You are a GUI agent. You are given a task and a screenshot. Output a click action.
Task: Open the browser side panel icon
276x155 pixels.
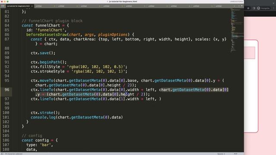254,8
